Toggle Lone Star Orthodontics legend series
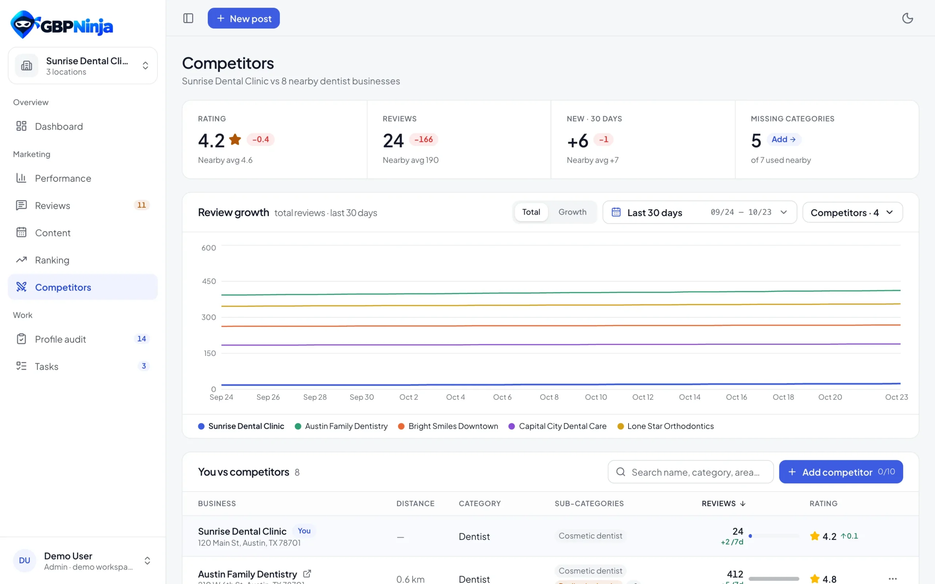 tap(665, 426)
